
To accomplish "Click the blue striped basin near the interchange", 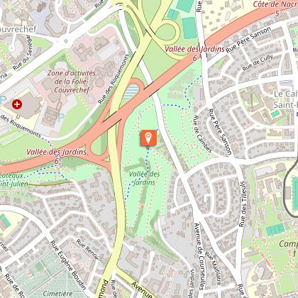I will click(x=131, y=92).
